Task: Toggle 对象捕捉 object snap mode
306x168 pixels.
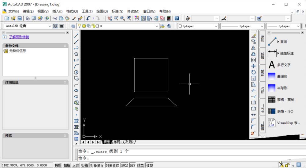Action: pyautogui.click(x=97, y=165)
